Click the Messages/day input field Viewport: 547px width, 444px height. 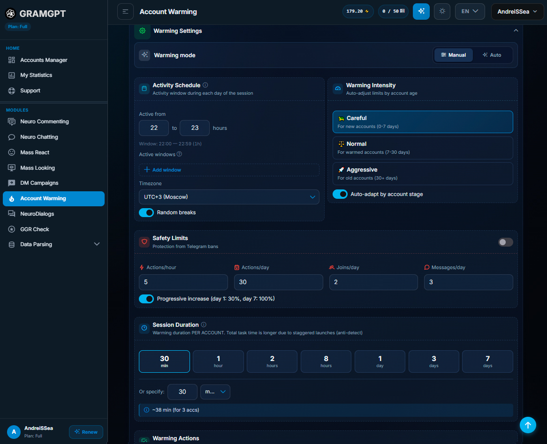point(468,282)
